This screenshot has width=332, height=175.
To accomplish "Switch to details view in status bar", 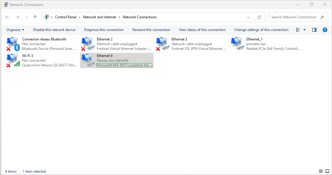I will tap(321, 171).
